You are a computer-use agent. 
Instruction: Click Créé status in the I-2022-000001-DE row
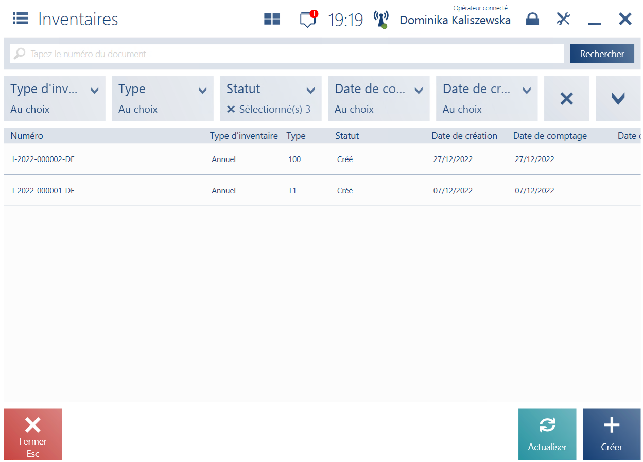pos(345,190)
